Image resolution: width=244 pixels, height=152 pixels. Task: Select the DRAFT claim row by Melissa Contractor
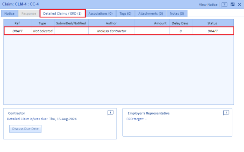pyautogui.click(x=119, y=31)
